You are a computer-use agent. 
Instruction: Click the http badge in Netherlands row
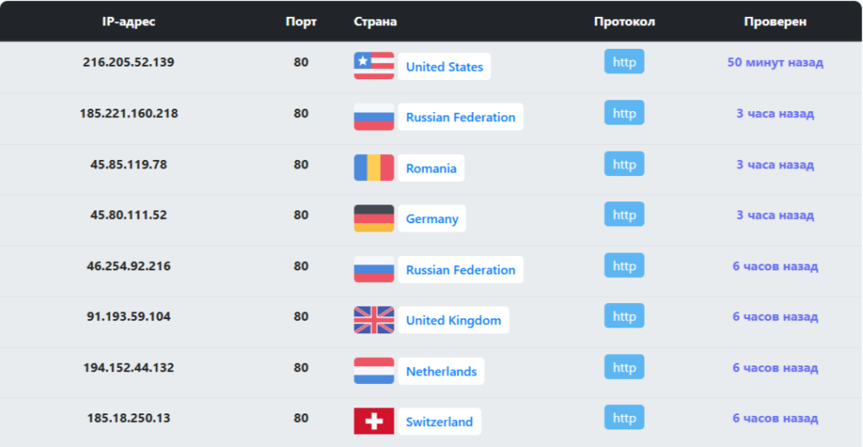pos(624,367)
